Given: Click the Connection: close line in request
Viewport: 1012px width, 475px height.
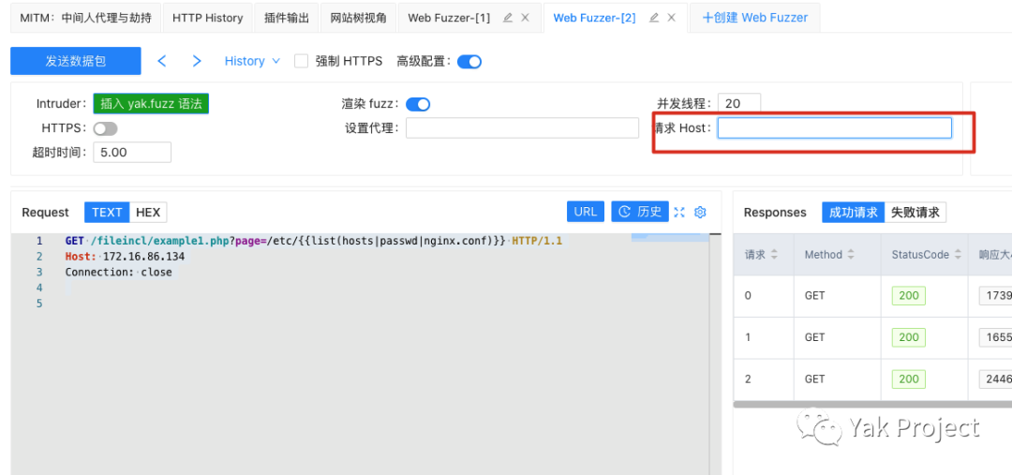Looking at the screenshot, I should [119, 273].
